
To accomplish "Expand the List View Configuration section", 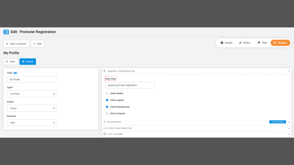I will [x=197, y=128].
